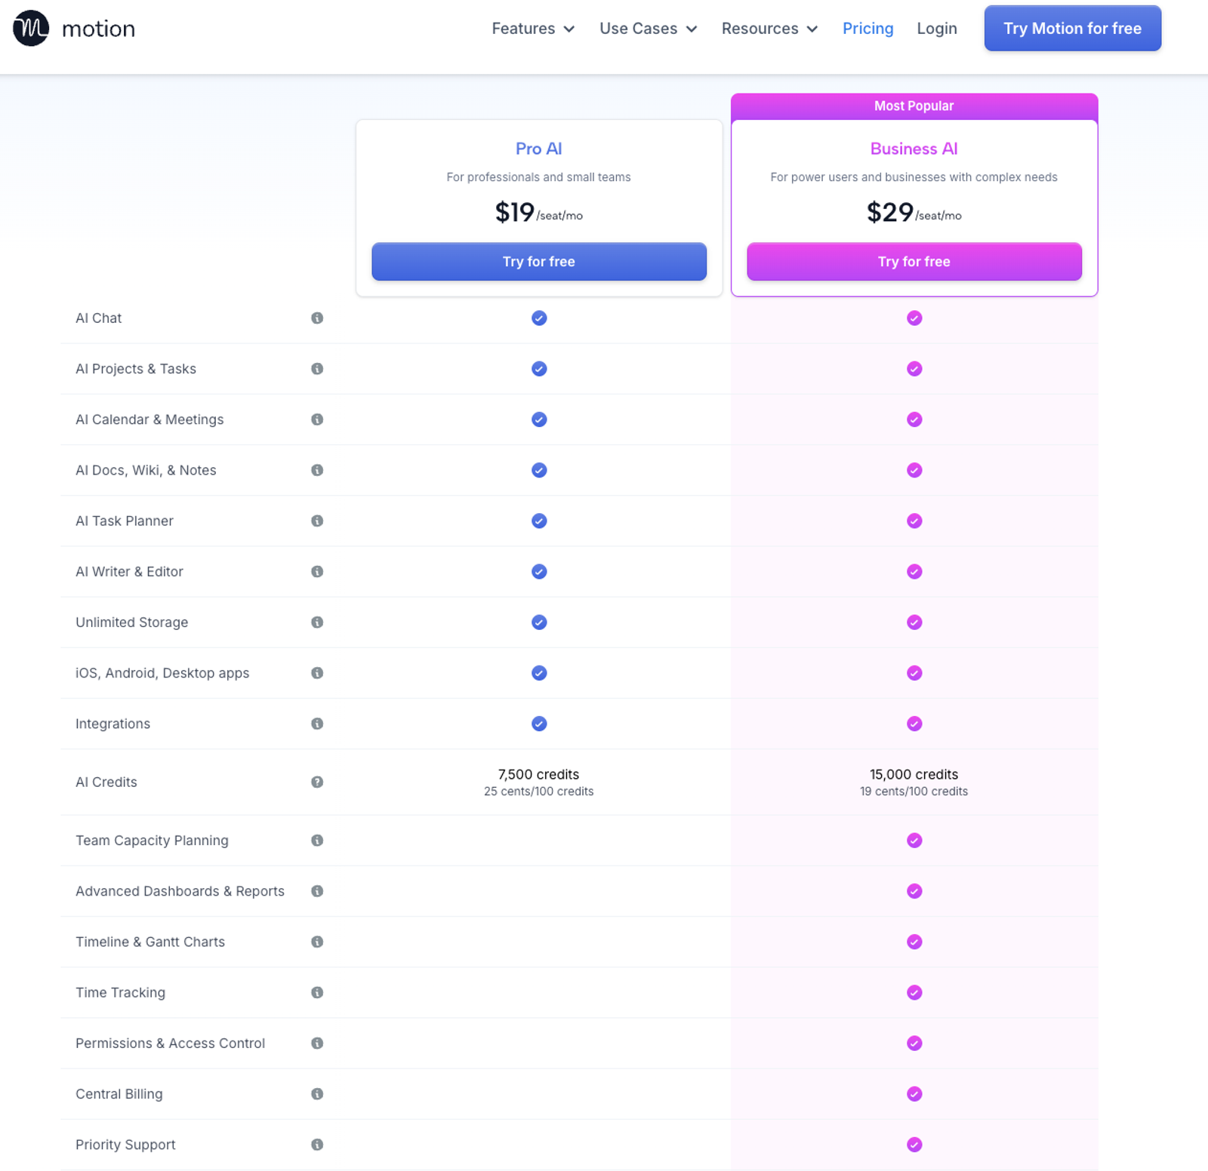Click the motion wordmark text
Screen dimensions: 1208x1171
pyautogui.click(x=98, y=29)
